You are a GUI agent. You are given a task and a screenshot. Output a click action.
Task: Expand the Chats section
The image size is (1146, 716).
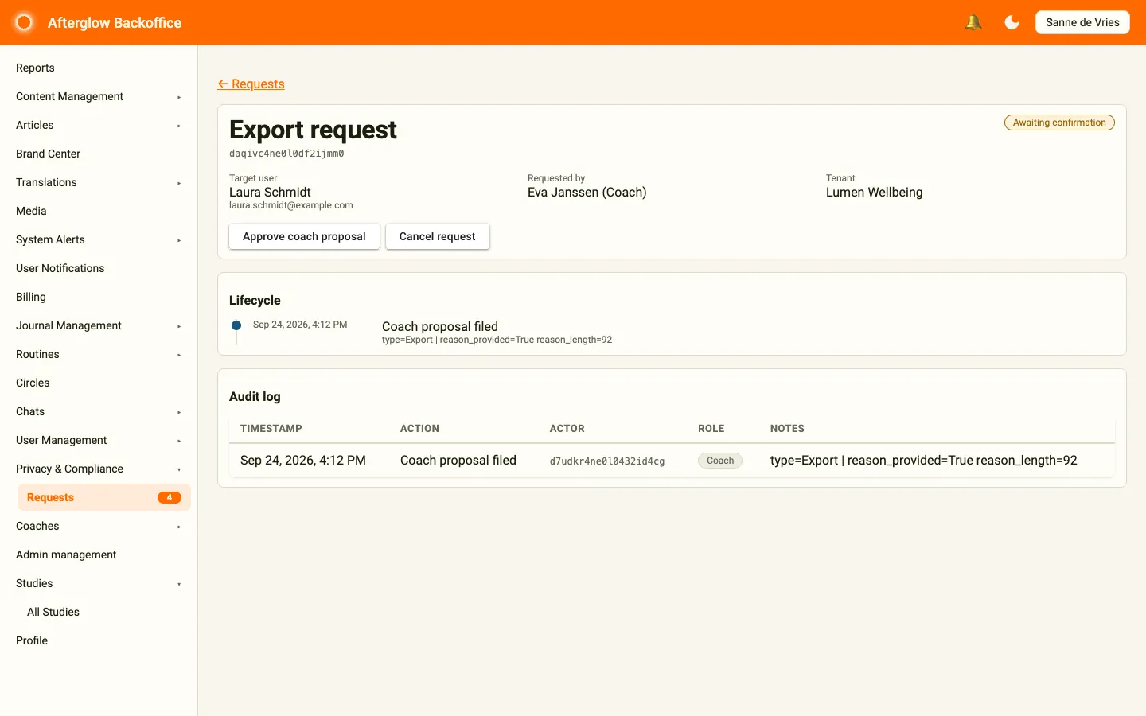(99, 411)
